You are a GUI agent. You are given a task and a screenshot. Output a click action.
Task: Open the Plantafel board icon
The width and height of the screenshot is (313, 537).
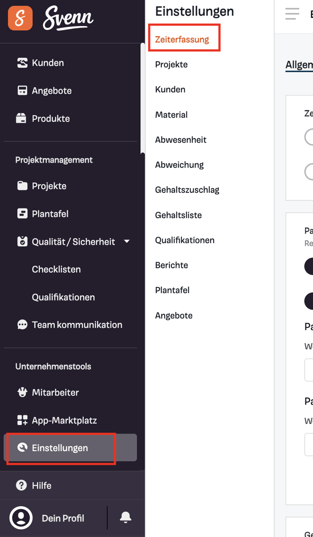(x=22, y=214)
